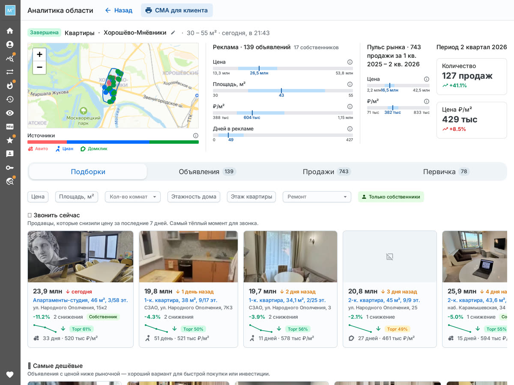The width and height of the screenshot is (514, 385).
Task: Open the Кол-во комнат dropdown
Action: (133, 197)
